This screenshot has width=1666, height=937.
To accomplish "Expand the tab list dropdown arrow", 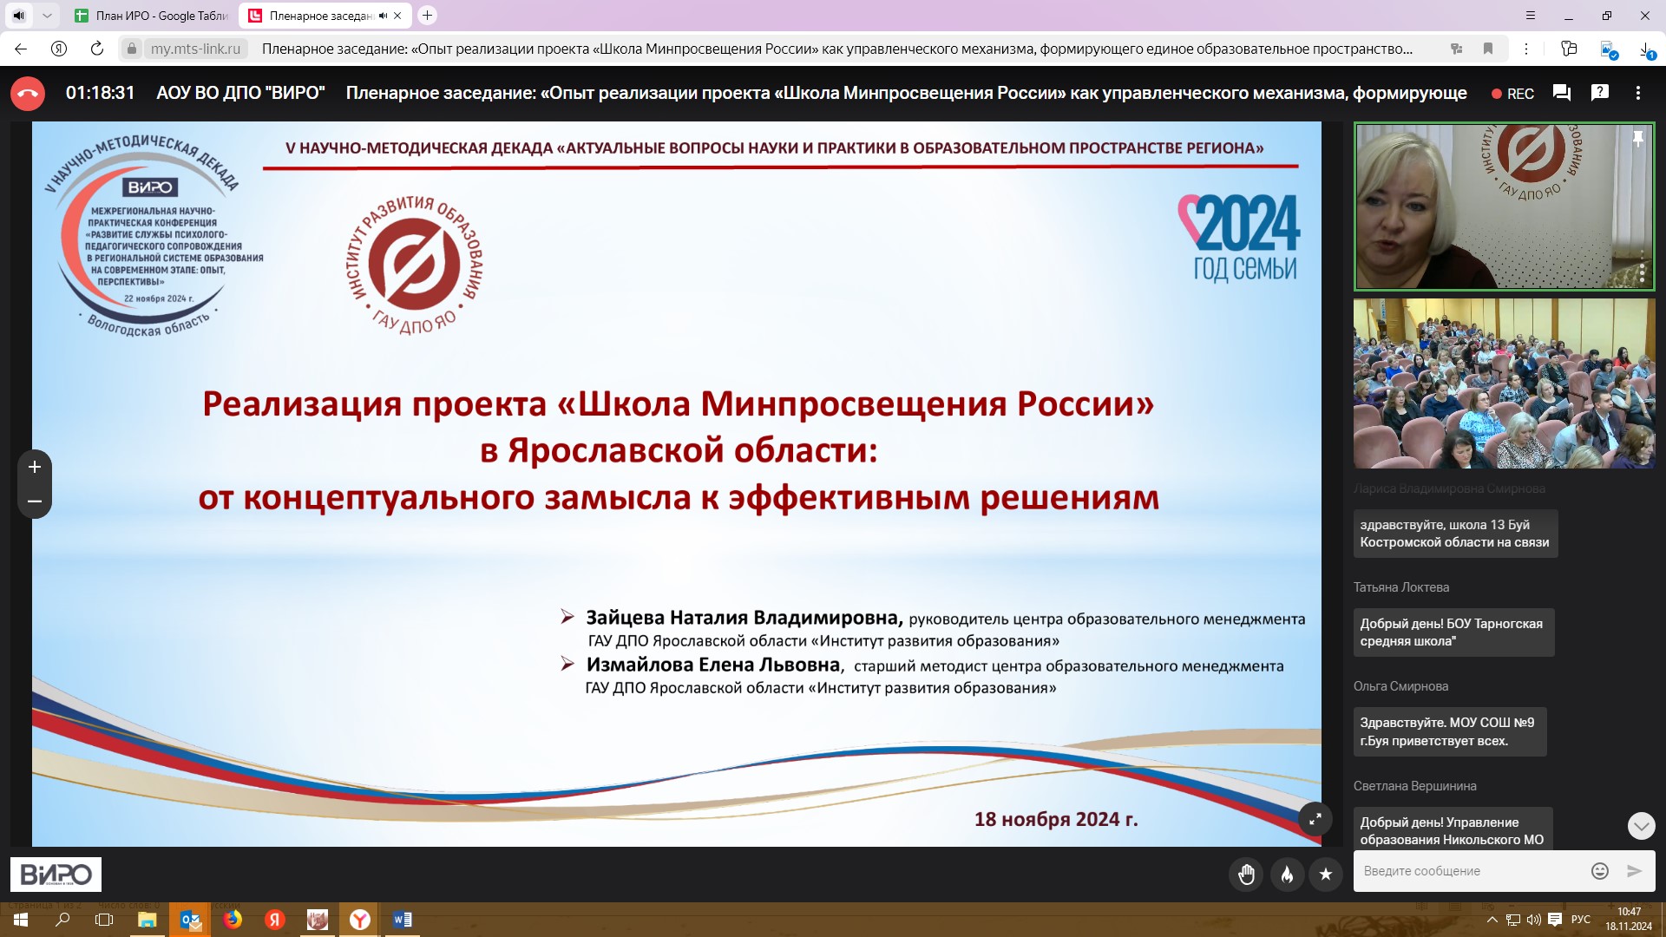I will coord(47,16).
